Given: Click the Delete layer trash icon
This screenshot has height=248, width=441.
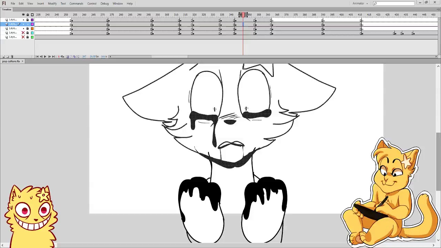Looking at the screenshot, I should point(12,56).
